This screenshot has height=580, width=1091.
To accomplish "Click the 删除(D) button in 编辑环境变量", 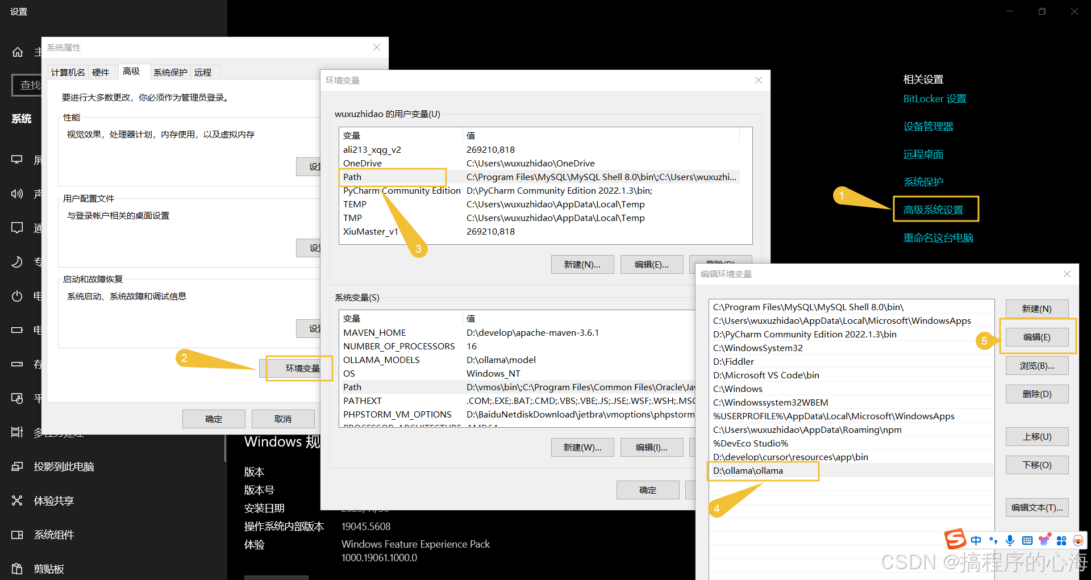I will click(x=1037, y=394).
